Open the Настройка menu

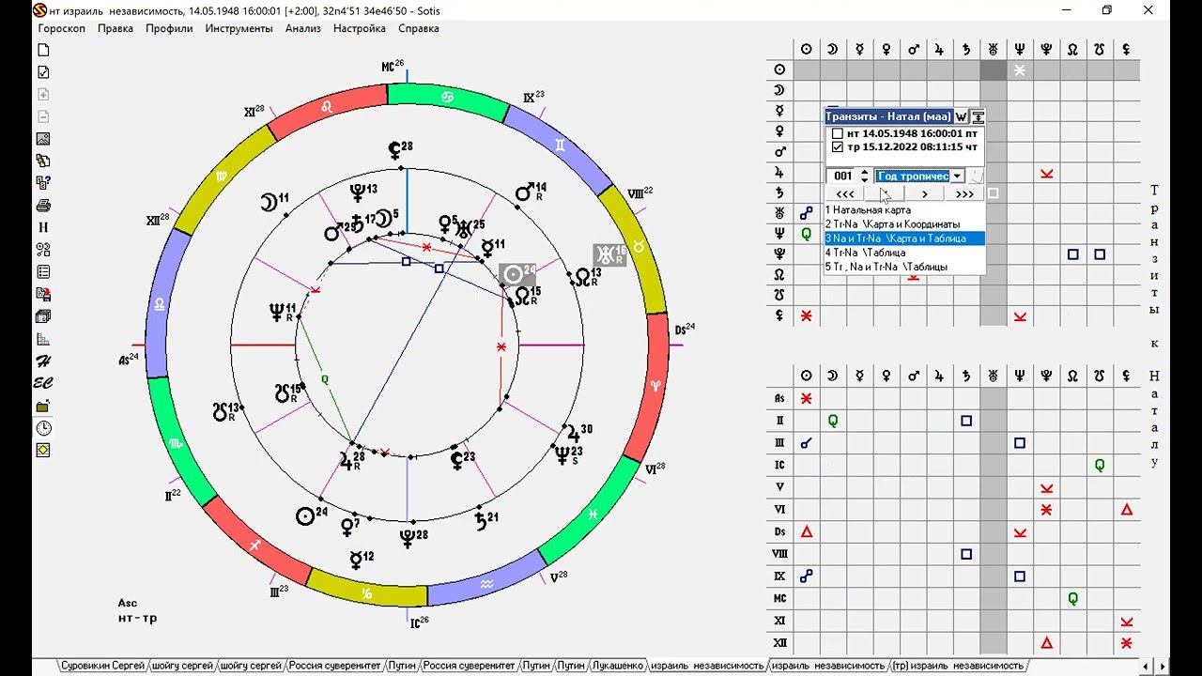(360, 28)
